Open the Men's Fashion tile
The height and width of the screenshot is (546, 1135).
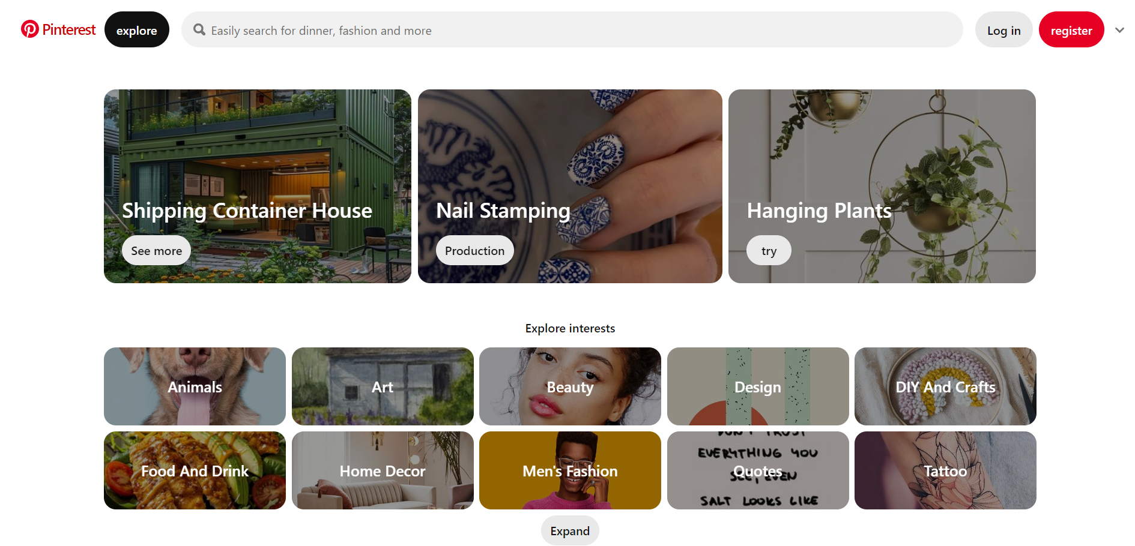(570, 470)
